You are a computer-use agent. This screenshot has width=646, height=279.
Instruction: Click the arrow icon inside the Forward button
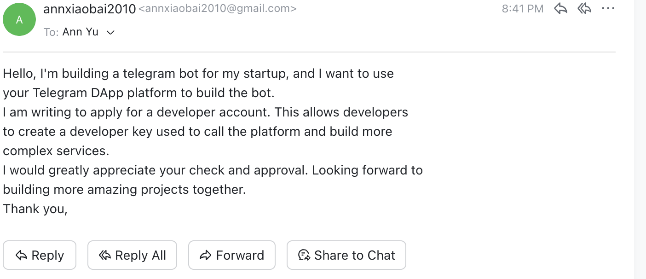[x=205, y=256]
